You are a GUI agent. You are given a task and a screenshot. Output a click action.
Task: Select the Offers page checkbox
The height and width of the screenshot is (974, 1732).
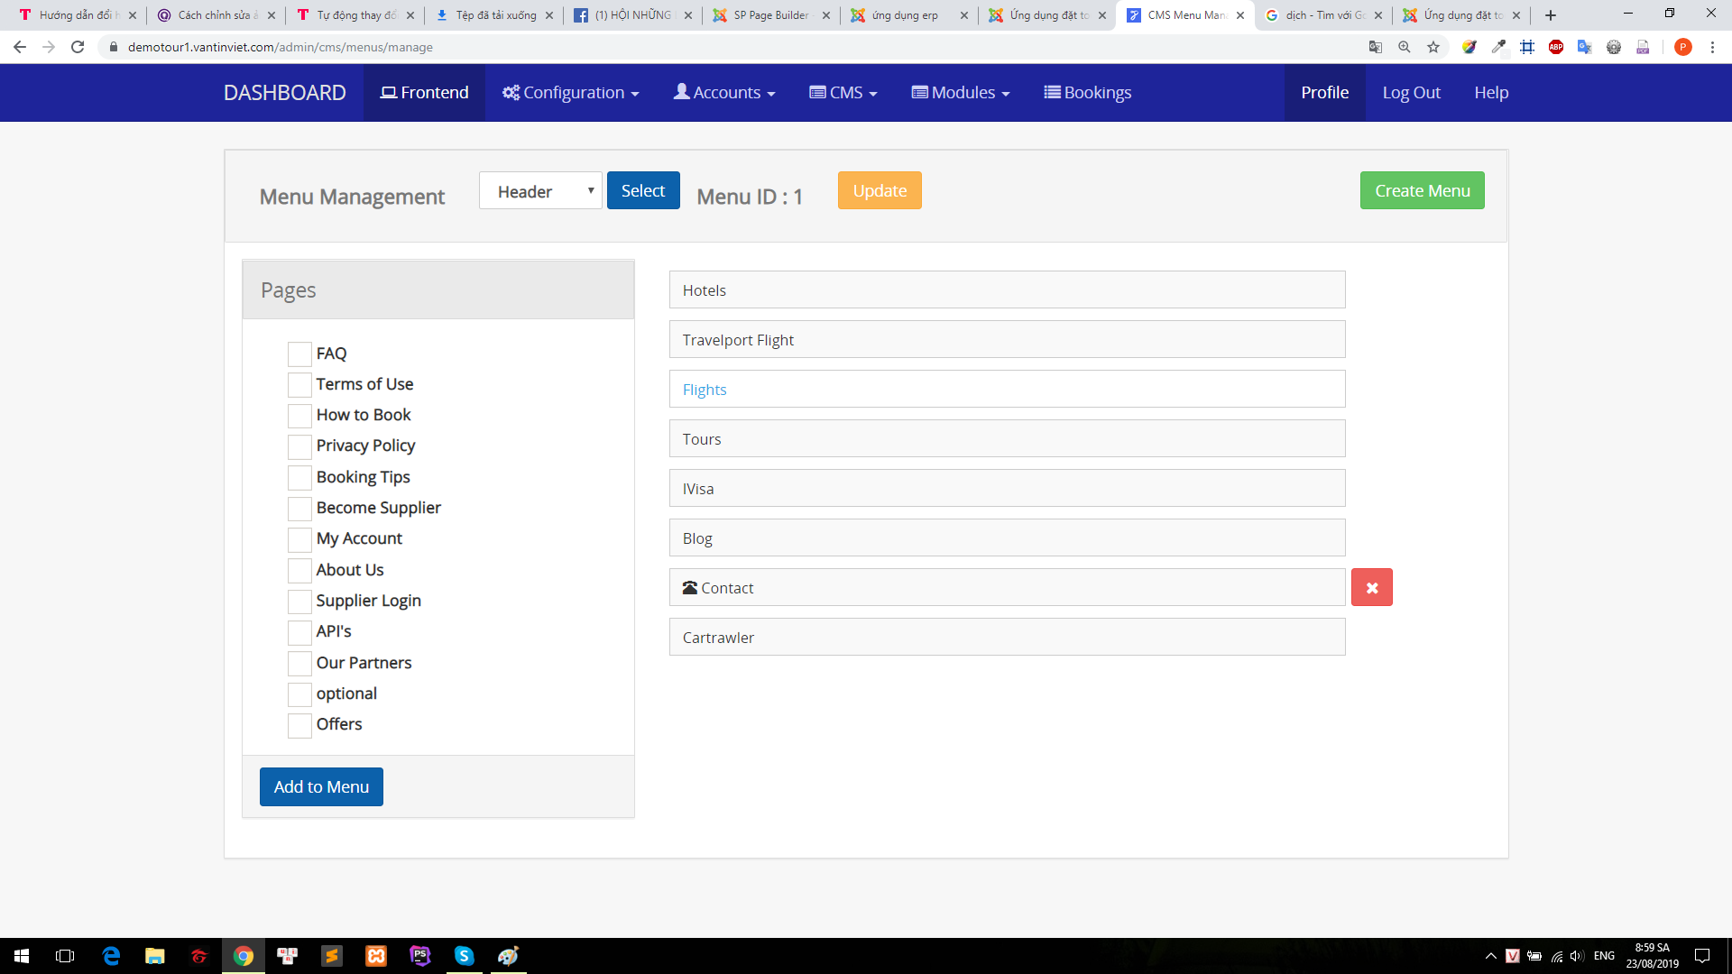pos(299,725)
